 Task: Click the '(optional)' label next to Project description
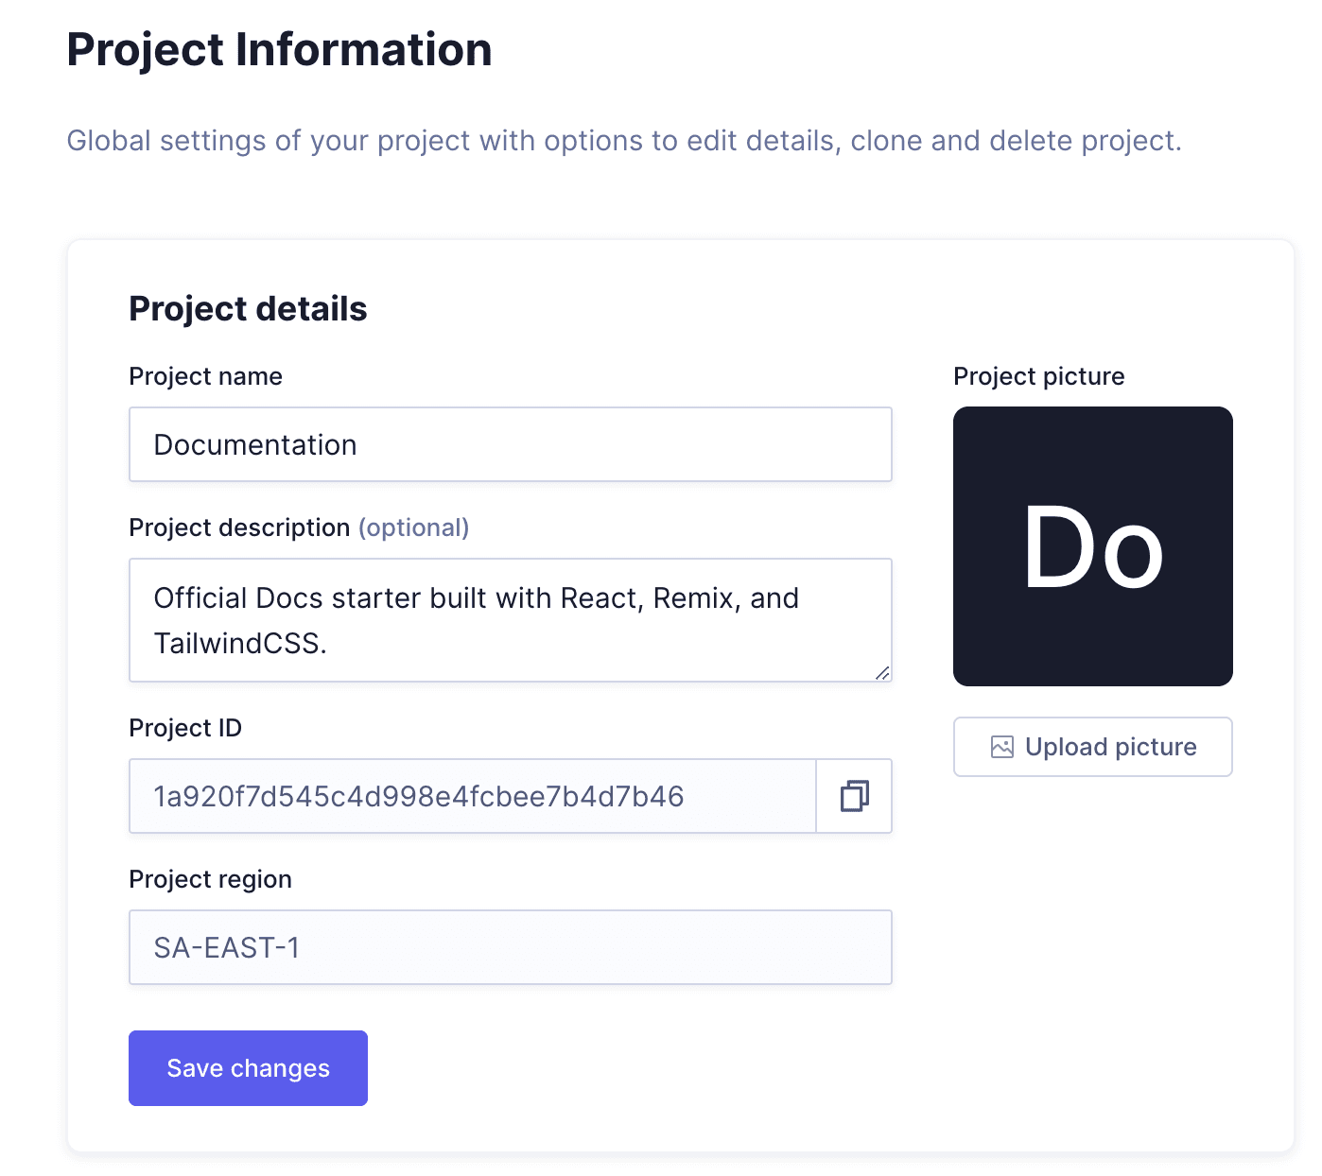click(x=414, y=527)
